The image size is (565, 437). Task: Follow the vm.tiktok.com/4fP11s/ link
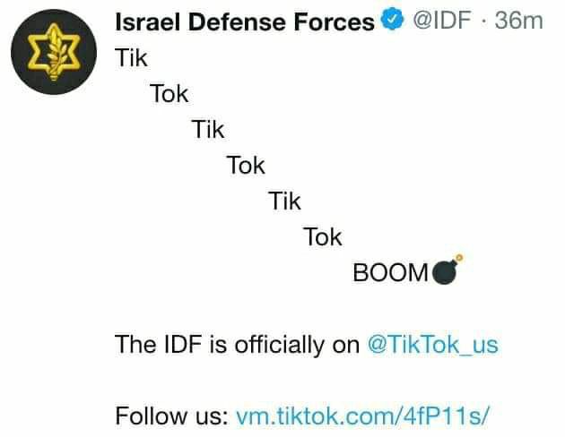pyautogui.click(x=363, y=416)
